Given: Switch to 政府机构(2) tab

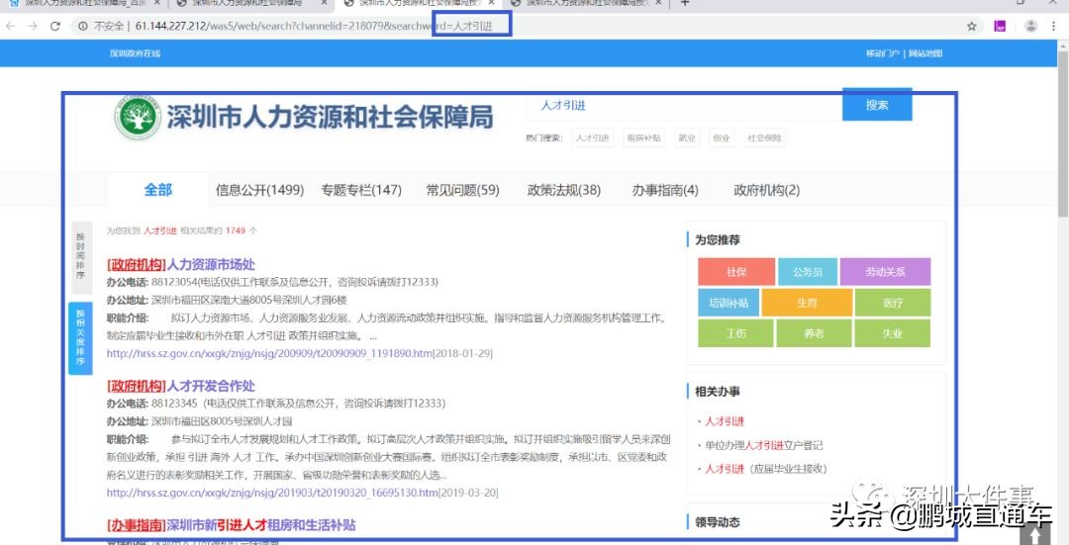Looking at the screenshot, I should click(766, 191).
